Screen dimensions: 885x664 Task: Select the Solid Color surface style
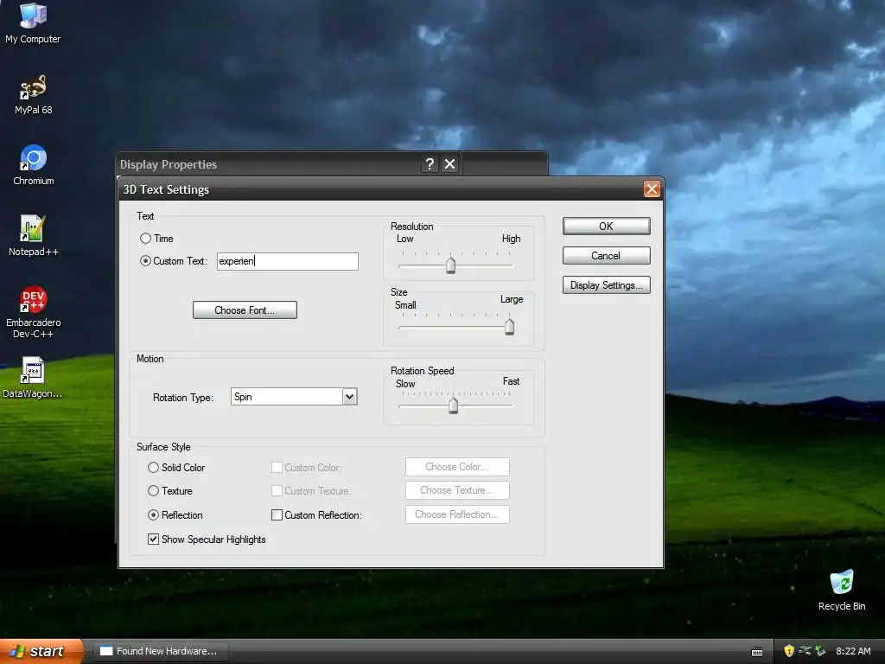tap(154, 468)
